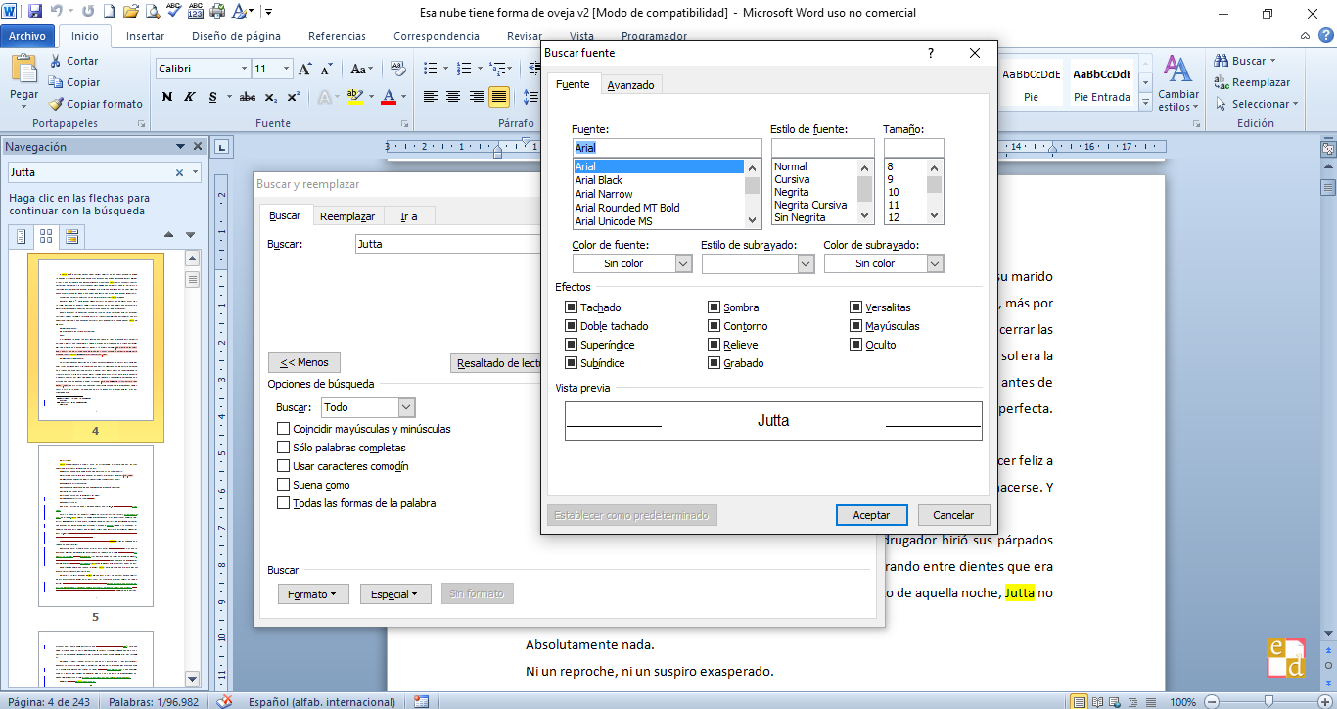Apply superscript x² formatting
Screen dimensions: 1337x709
tap(293, 97)
